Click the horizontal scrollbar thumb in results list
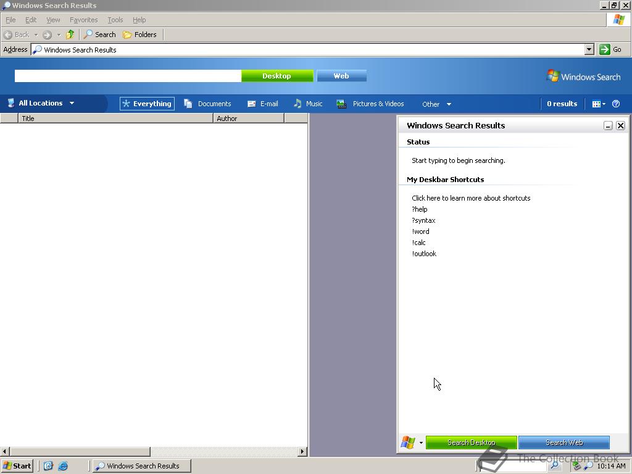This screenshot has width=632, height=474. (80, 451)
